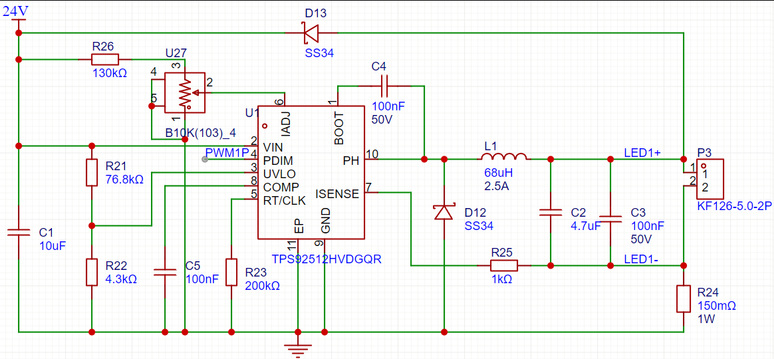Click the BOOT pin name

339,128
